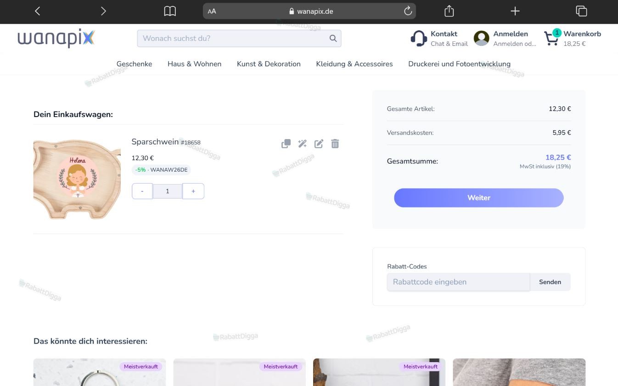
Task: Increase quantity with the plus button
Action: 193,191
